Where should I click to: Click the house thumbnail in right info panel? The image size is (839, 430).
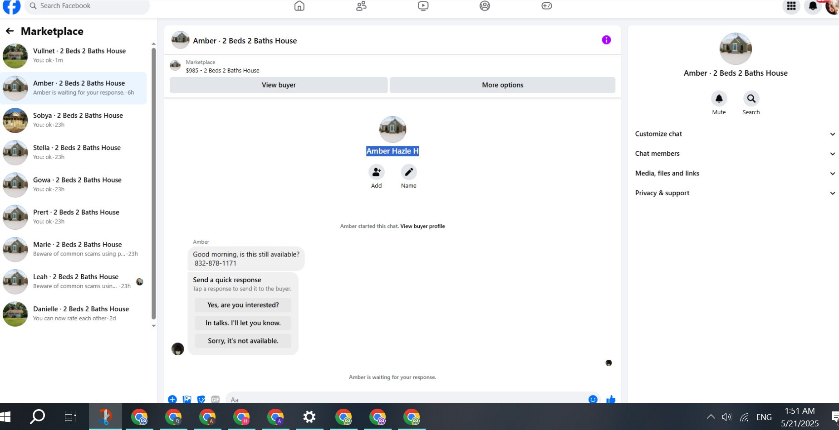click(736, 49)
